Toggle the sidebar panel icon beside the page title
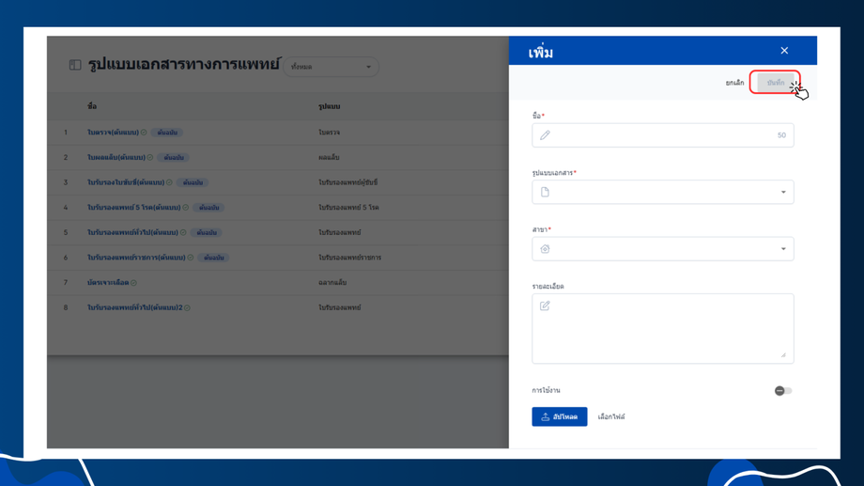This screenshot has width=864, height=486. click(x=75, y=65)
